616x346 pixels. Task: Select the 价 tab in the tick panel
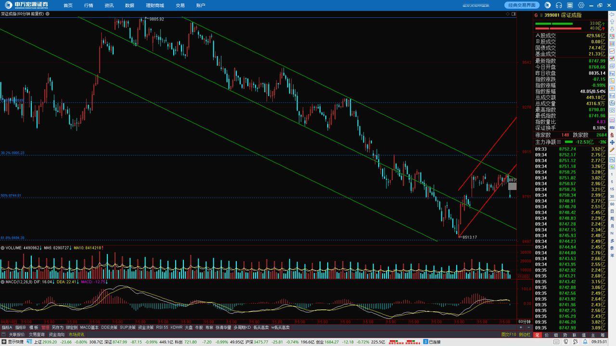pos(547,335)
